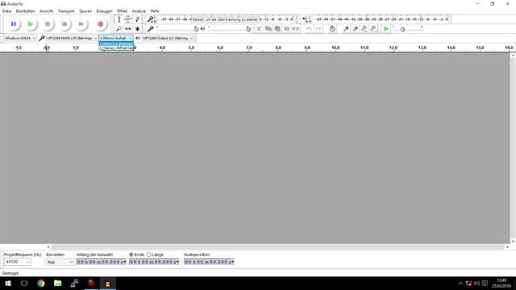Click the Redo arrow
Image resolution: width=516 pixels, height=290 pixels.
point(318,29)
